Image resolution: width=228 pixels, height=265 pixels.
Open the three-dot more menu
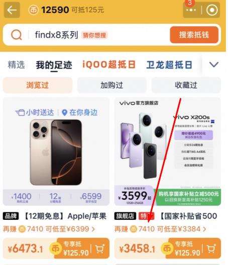(x=191, y=10)
